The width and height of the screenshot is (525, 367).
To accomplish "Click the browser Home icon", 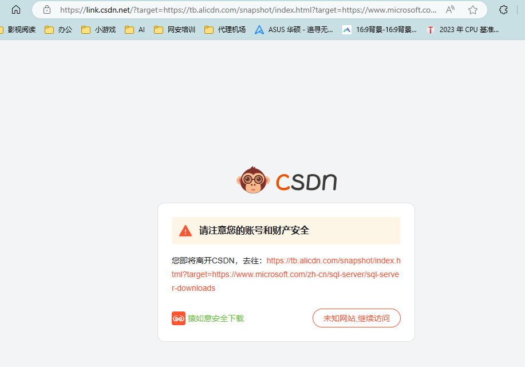I will [x=15, y=10].
